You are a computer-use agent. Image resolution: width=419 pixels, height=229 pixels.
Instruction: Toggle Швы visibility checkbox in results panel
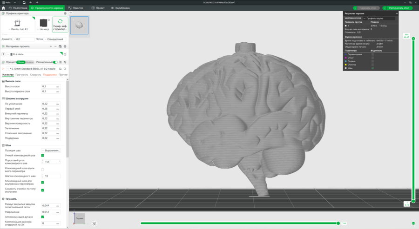click(x=372, y=68)
